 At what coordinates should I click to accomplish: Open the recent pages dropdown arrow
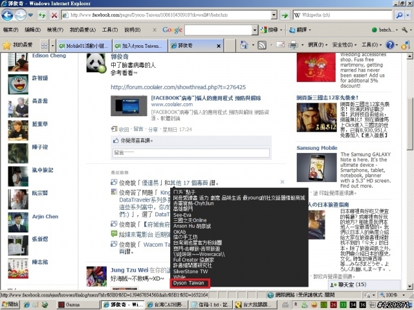(30, 15)
